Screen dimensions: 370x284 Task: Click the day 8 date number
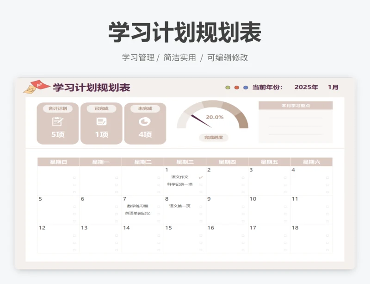point(166,199)
